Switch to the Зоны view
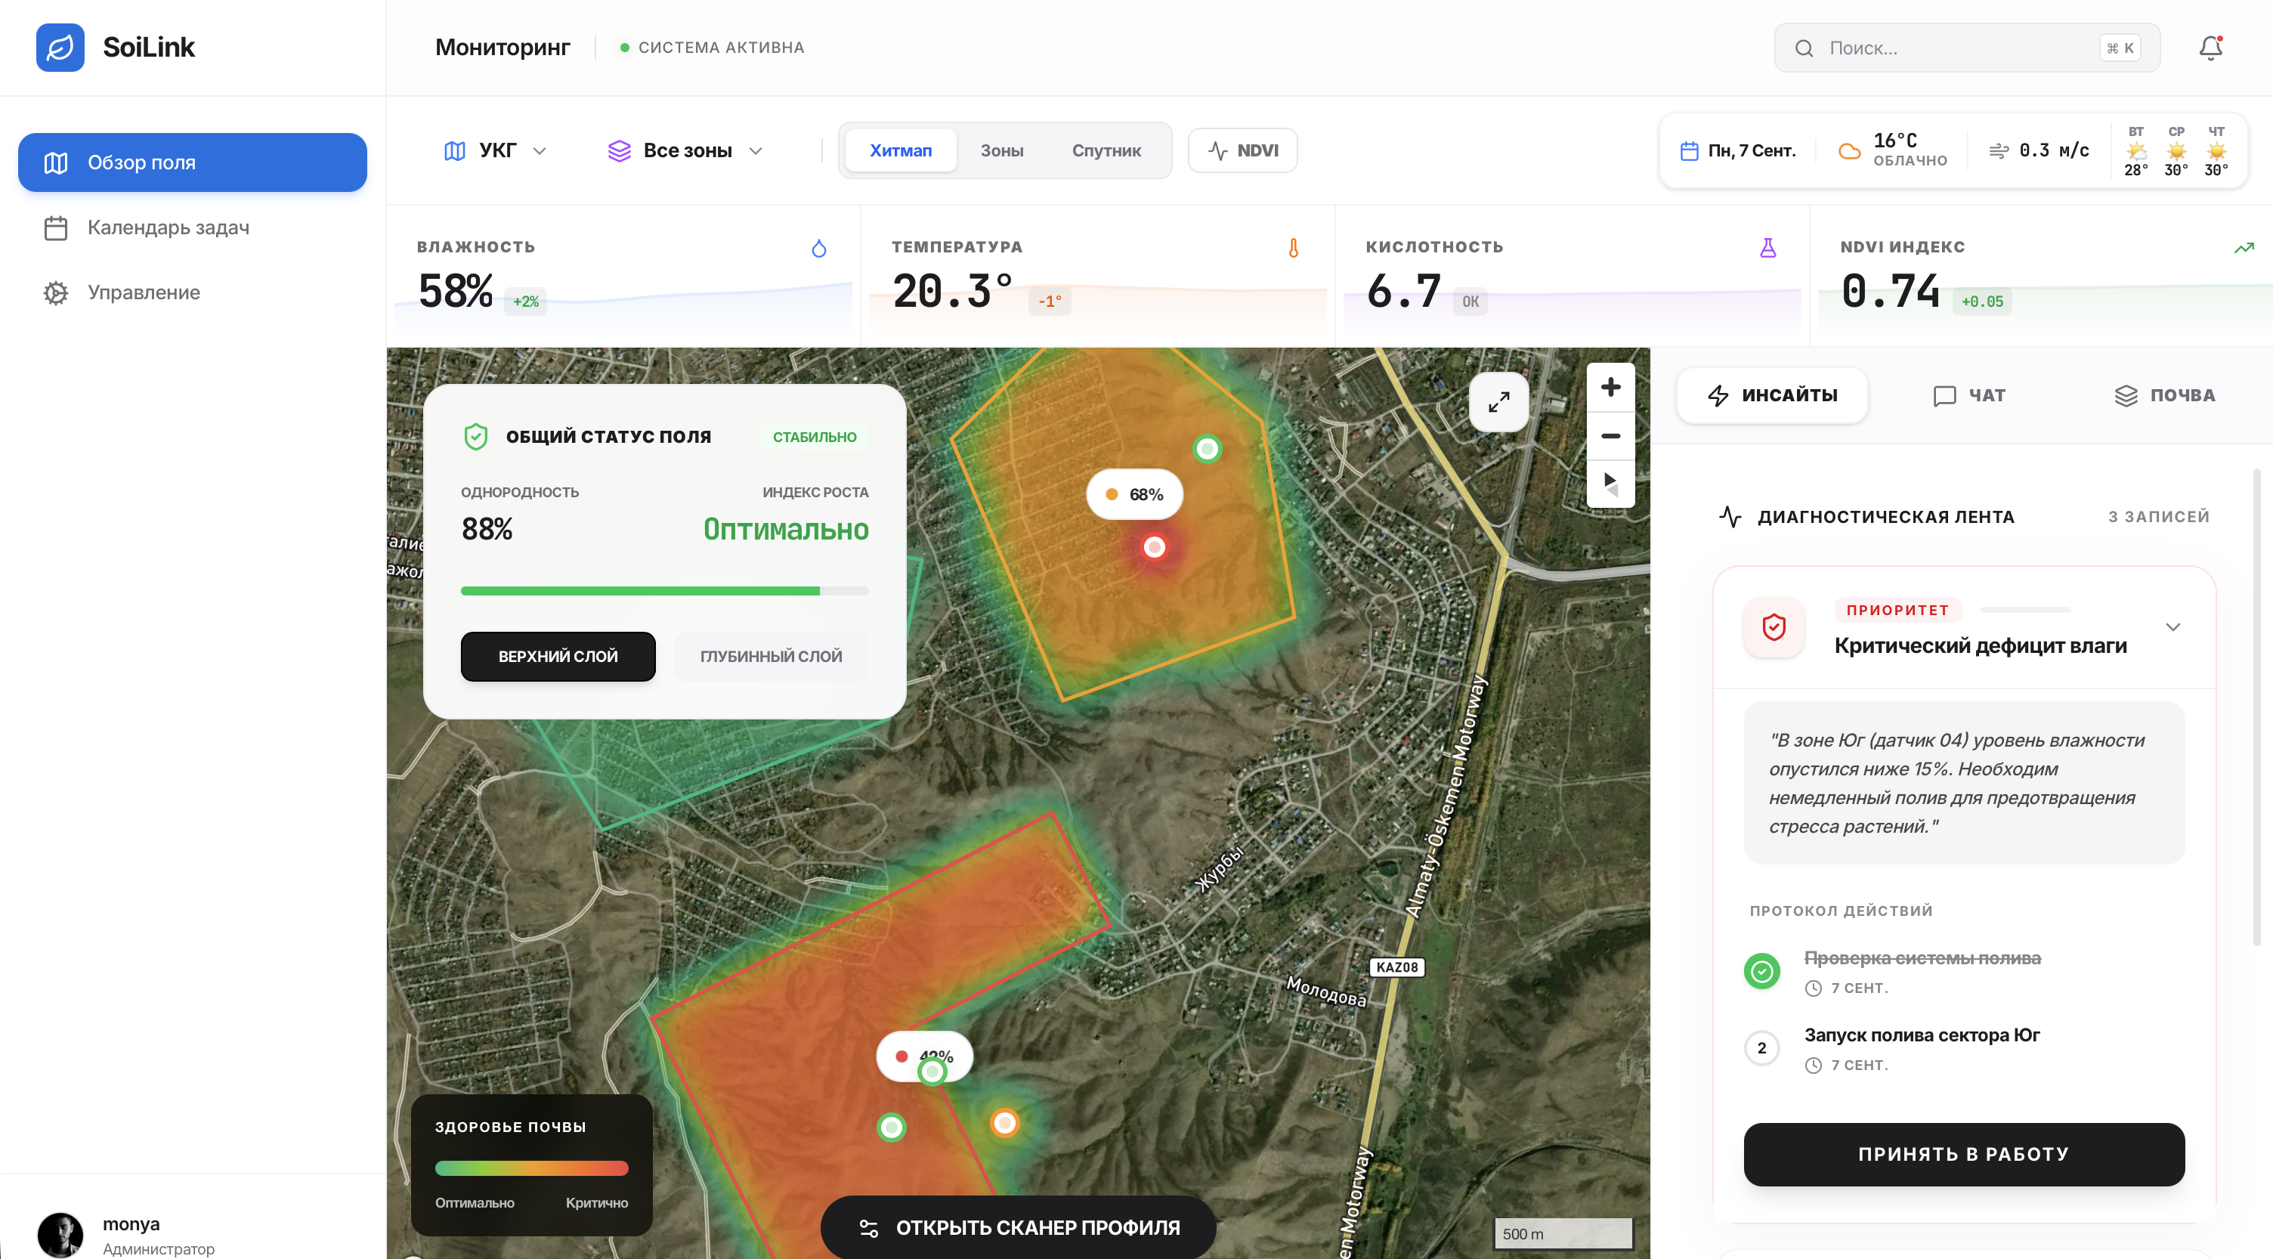 [1001, 151]
